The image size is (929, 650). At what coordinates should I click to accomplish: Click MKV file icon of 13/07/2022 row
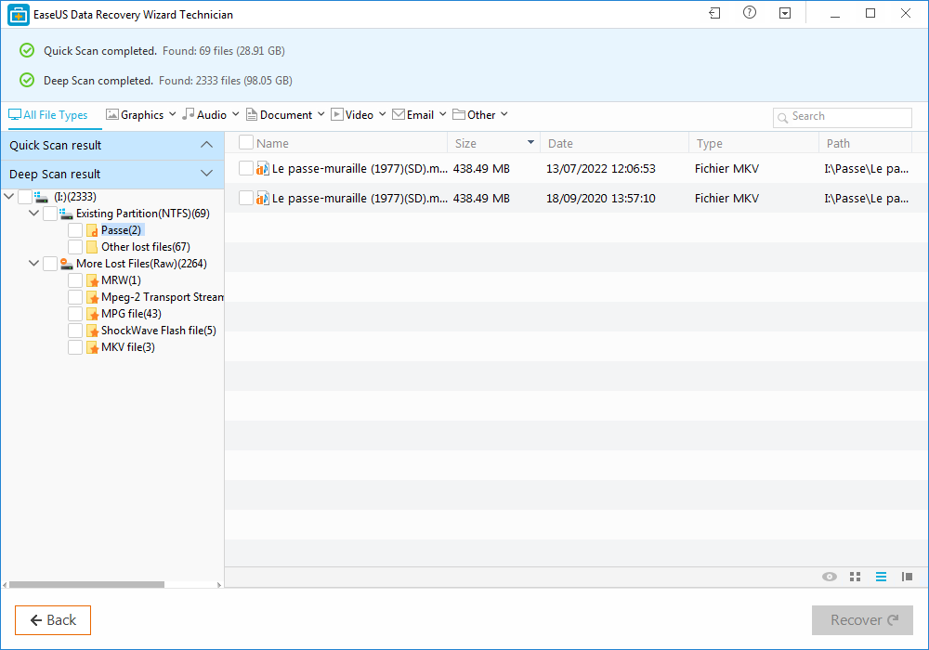[263, 169]
